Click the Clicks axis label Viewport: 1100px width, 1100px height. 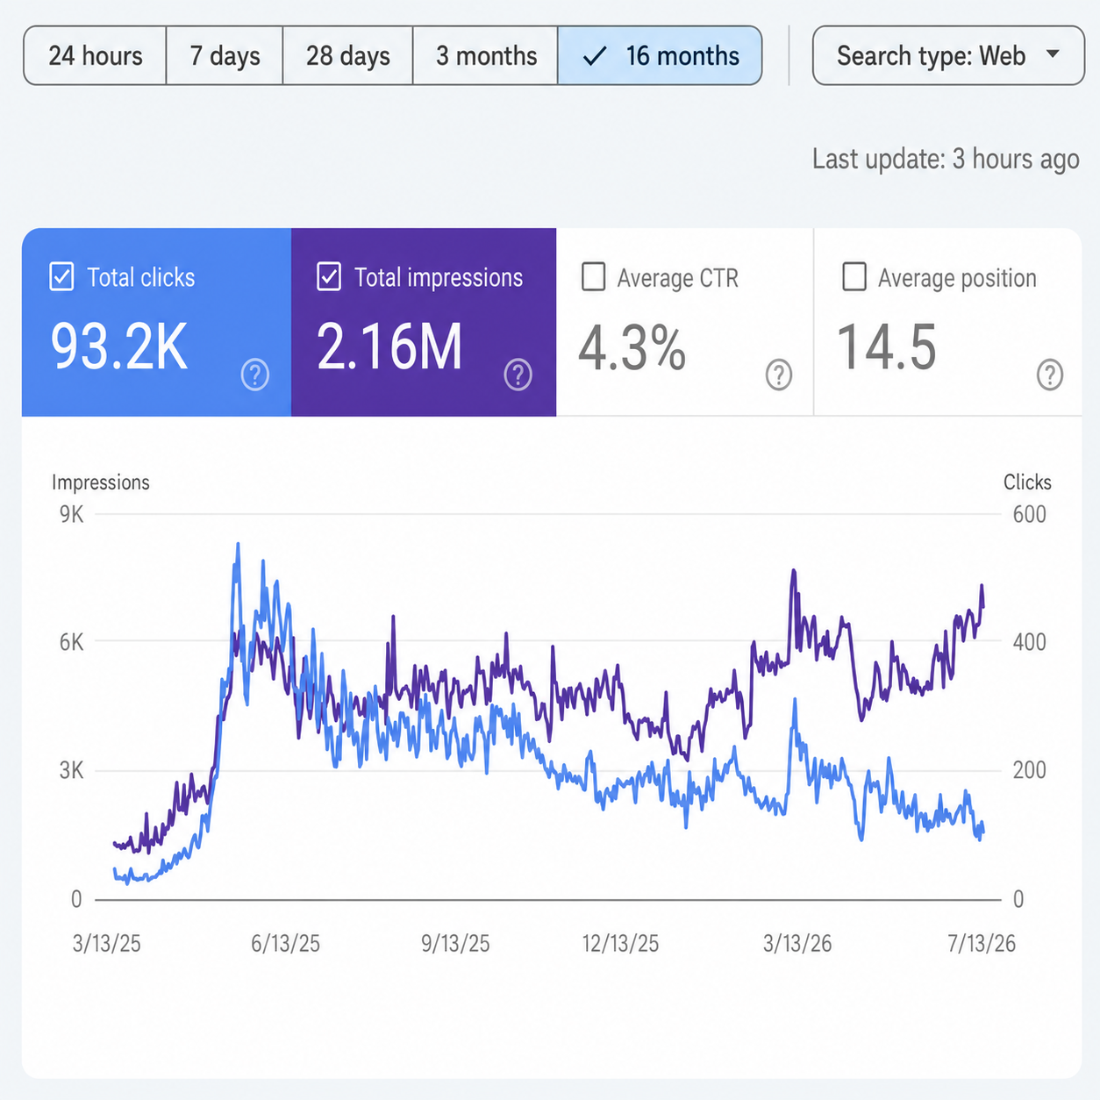pyautogui.click(x=1027, y=482)
